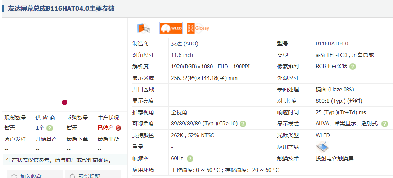The height and width of the screenshot is (178, 393).
Task: Click the 求购数量 header cell
Action: (77, 118)
